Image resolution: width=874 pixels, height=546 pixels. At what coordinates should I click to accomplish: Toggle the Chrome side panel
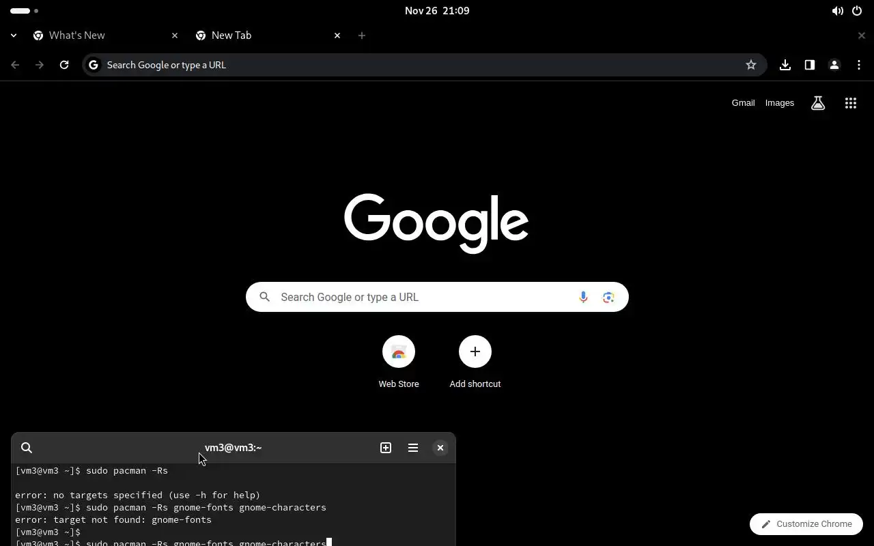[x=810, y=65]
